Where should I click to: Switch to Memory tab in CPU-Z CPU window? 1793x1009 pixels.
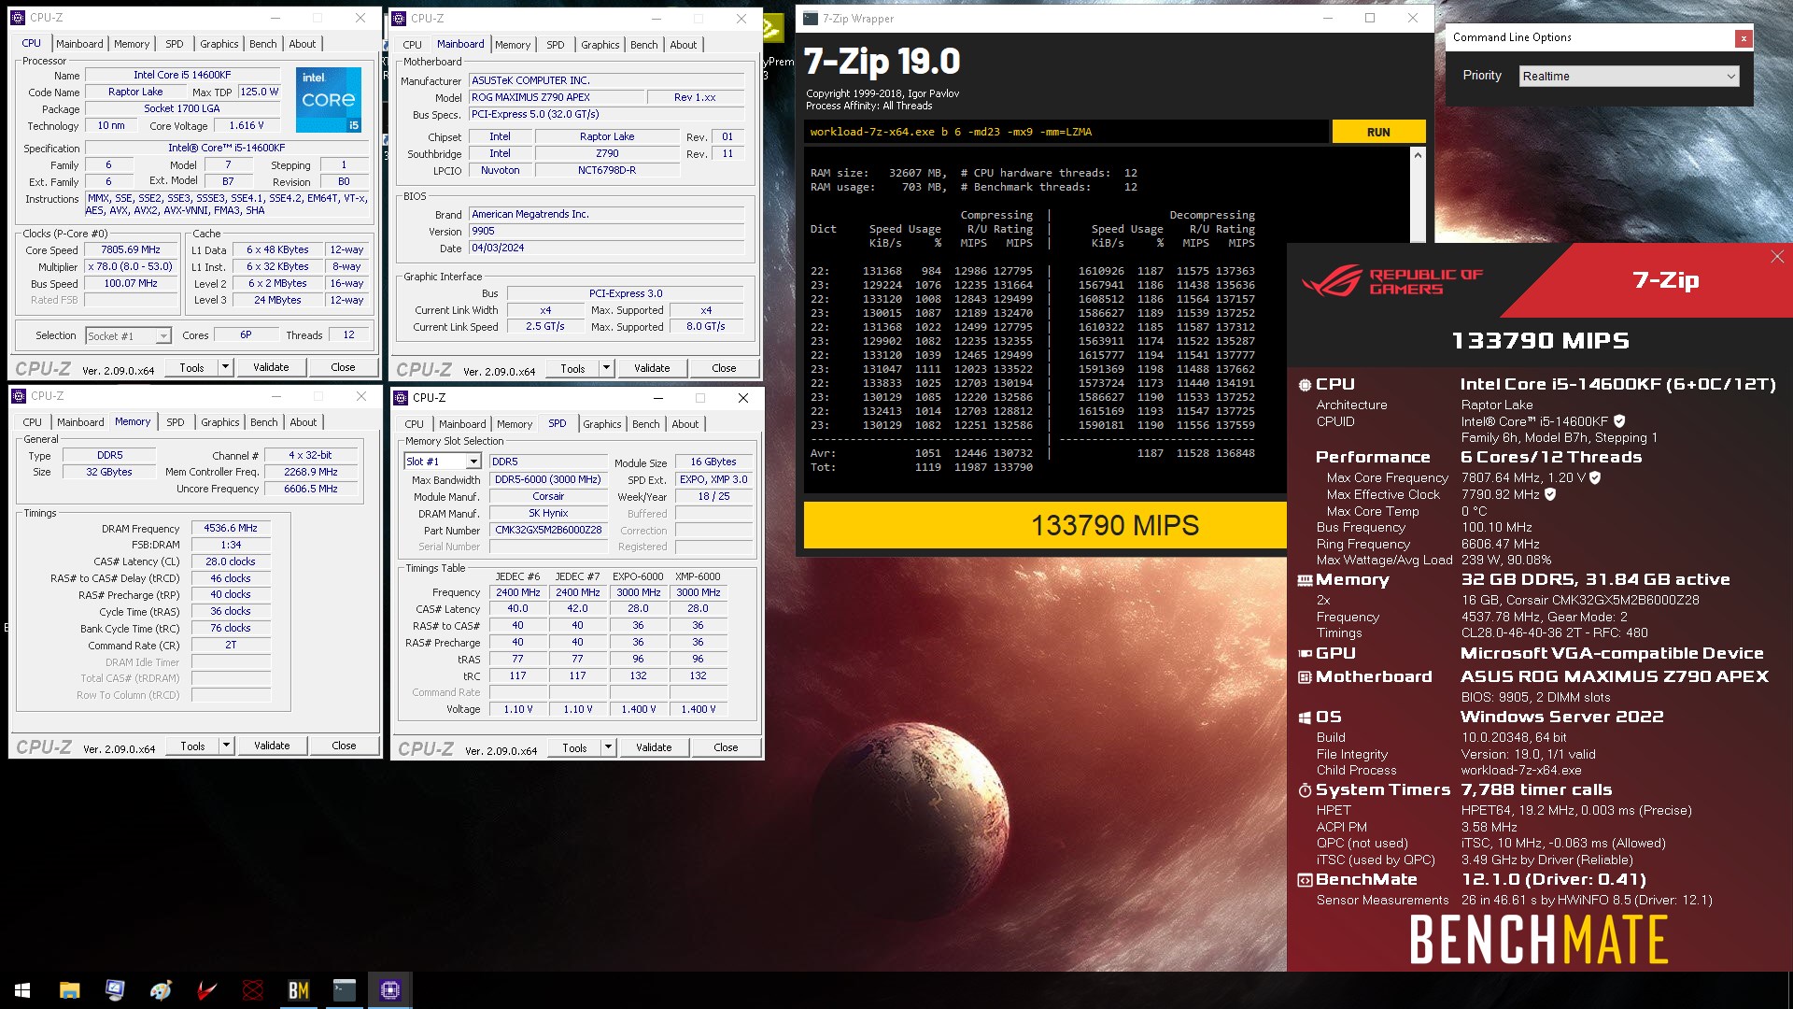[132, 44]
